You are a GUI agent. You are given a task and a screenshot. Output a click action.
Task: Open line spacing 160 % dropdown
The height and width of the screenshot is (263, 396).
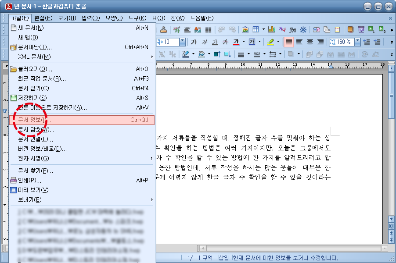pyautogui.click(x=357, y=42)
